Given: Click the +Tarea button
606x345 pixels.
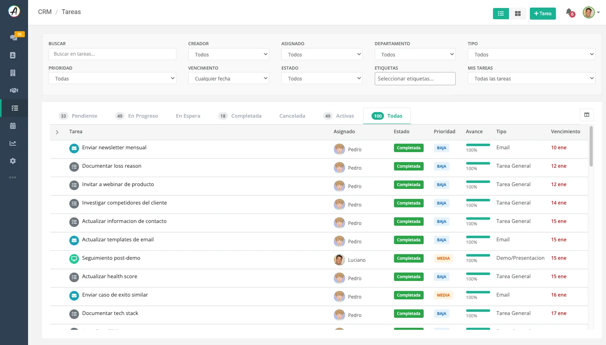Looking at the screenshot, I should click(543, 14).
